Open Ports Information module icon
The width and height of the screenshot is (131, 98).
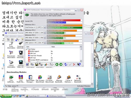point(11,45)
